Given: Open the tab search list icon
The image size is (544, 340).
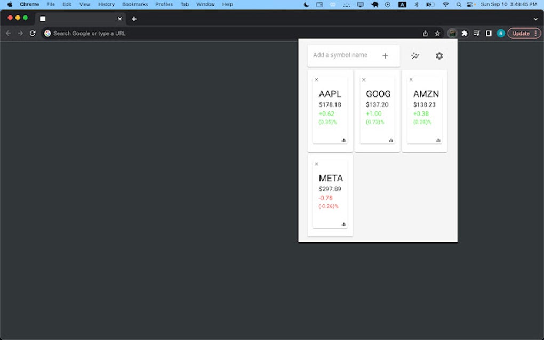Looking at the screenshot, I should click(x=477, y=33).
